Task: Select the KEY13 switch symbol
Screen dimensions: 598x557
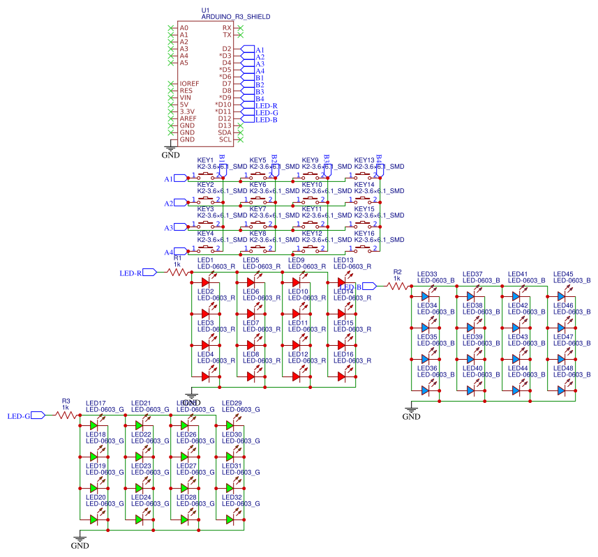Action: tap(363, 176)
